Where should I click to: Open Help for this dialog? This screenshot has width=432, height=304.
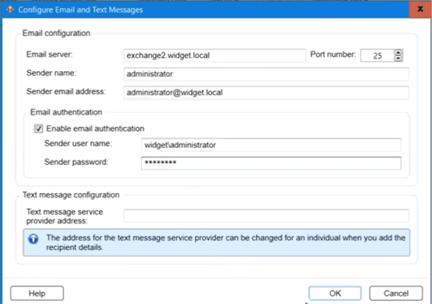tap(37, 293)
